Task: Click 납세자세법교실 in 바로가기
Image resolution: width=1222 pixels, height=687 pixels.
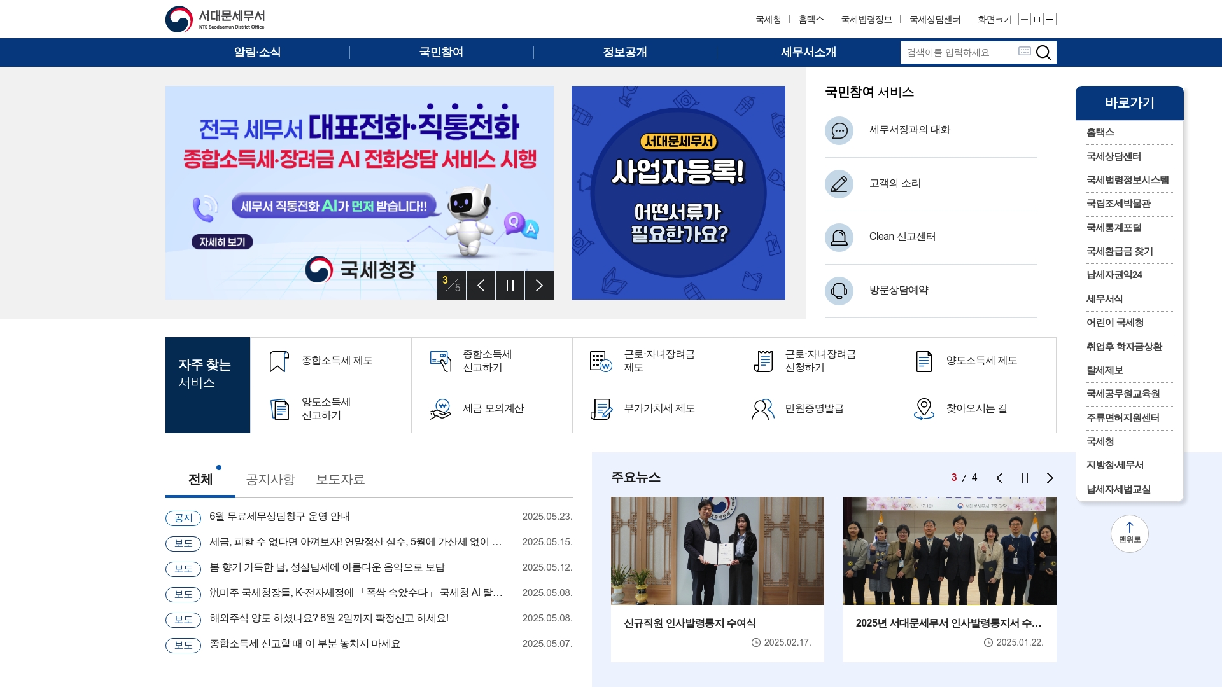Action: click(1118, 489)
